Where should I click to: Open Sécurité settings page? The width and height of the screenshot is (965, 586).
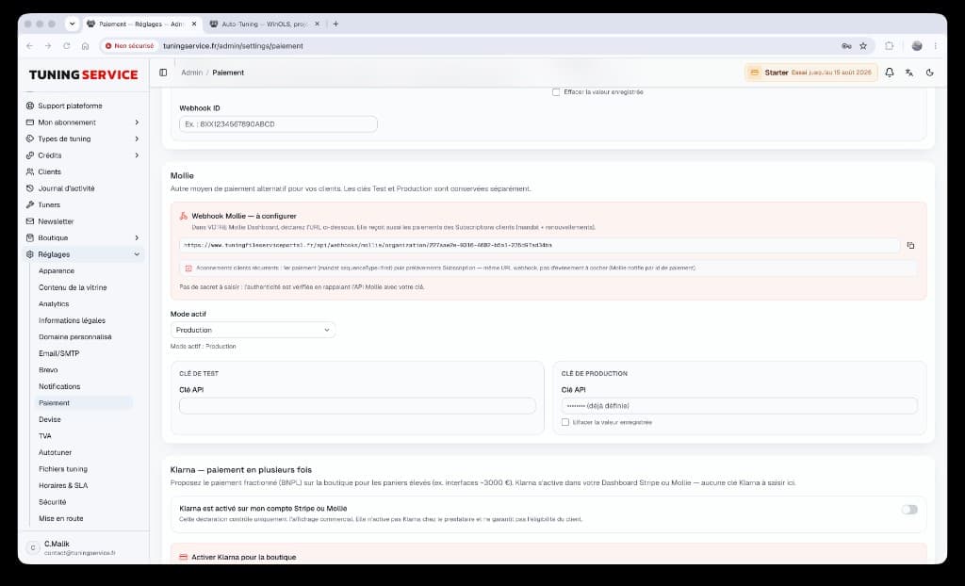tap(53, 502)
